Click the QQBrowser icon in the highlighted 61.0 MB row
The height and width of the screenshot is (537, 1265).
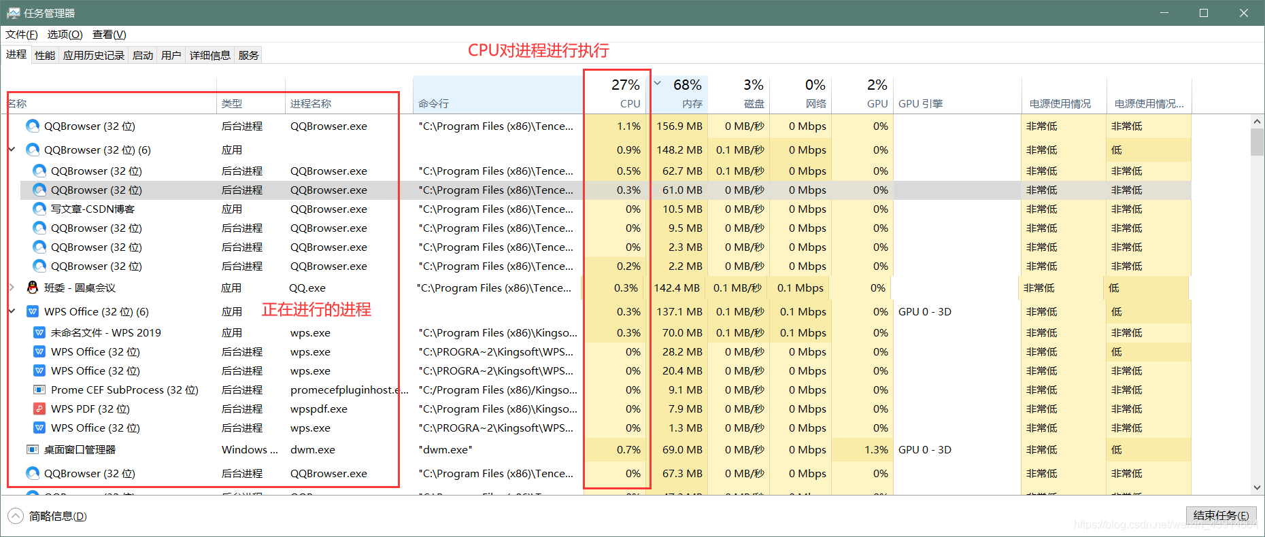[x=39, y=190]
